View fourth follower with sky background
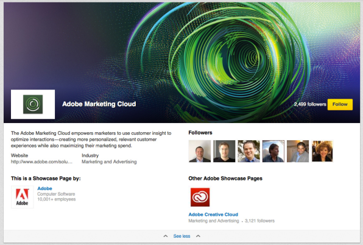 click(x=273, y=151)
